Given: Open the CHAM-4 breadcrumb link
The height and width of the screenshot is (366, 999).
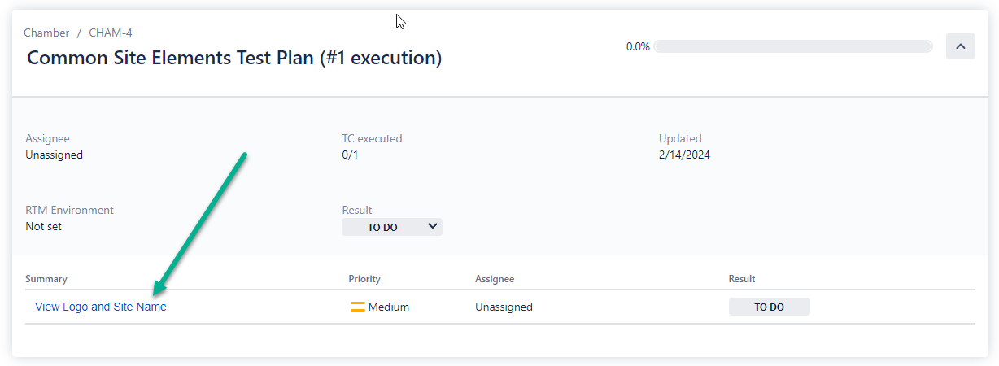Looking at the screenshot, I should click(x=111, y=33).
